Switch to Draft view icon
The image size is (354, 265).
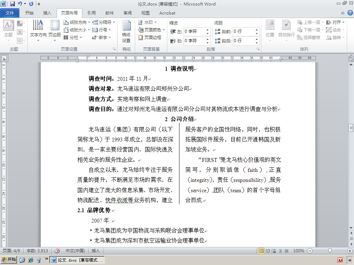click(287, 251)
